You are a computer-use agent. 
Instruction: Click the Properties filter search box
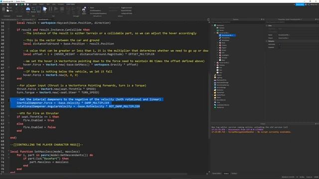pos(292,22)
